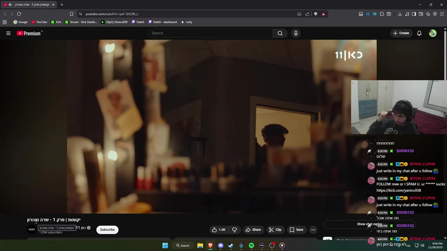Start voice search with the microphone

[x=296, y=33]
